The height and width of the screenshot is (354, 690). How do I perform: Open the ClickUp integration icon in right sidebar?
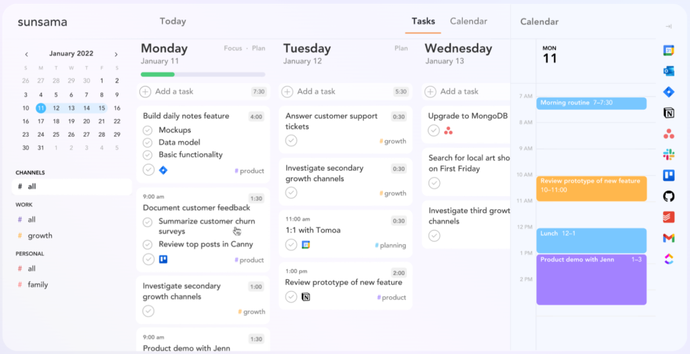(x=668, y=258)
